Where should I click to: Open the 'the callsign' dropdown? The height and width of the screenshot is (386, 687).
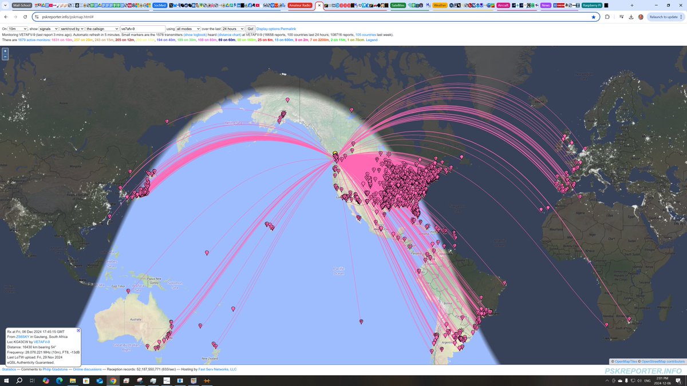102,29
